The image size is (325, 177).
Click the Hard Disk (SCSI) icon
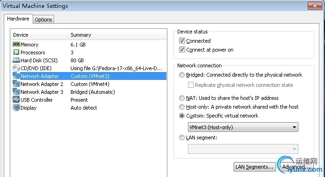[x=16, y=60]
